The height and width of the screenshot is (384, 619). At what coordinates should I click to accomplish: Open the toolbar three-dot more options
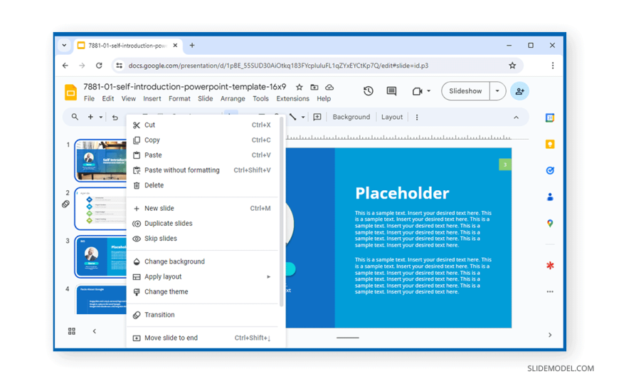point(417,117)
